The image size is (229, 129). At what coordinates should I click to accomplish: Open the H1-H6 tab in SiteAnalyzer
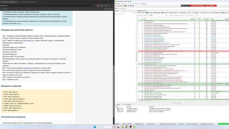tap(209, 13)
